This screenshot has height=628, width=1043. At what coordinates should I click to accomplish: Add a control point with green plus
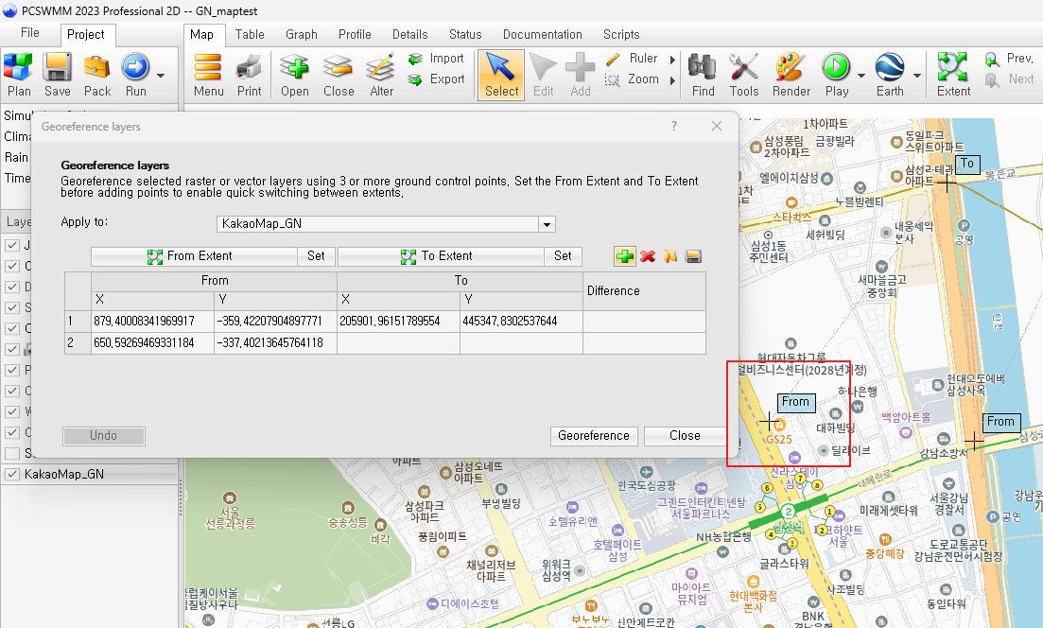(x=625, y=256)
